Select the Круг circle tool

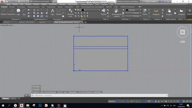pos(18,12)
